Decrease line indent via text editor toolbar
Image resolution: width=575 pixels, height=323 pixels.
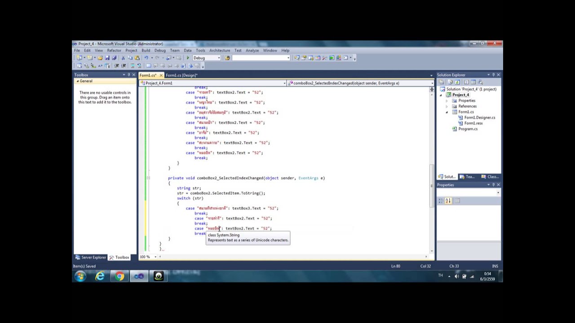(x=116, y=66)
